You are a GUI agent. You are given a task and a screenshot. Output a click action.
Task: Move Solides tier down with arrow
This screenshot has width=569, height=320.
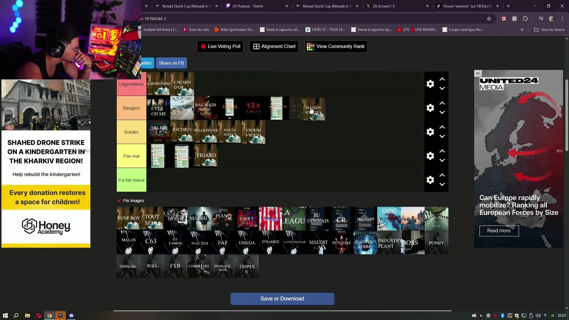point(442,136)
